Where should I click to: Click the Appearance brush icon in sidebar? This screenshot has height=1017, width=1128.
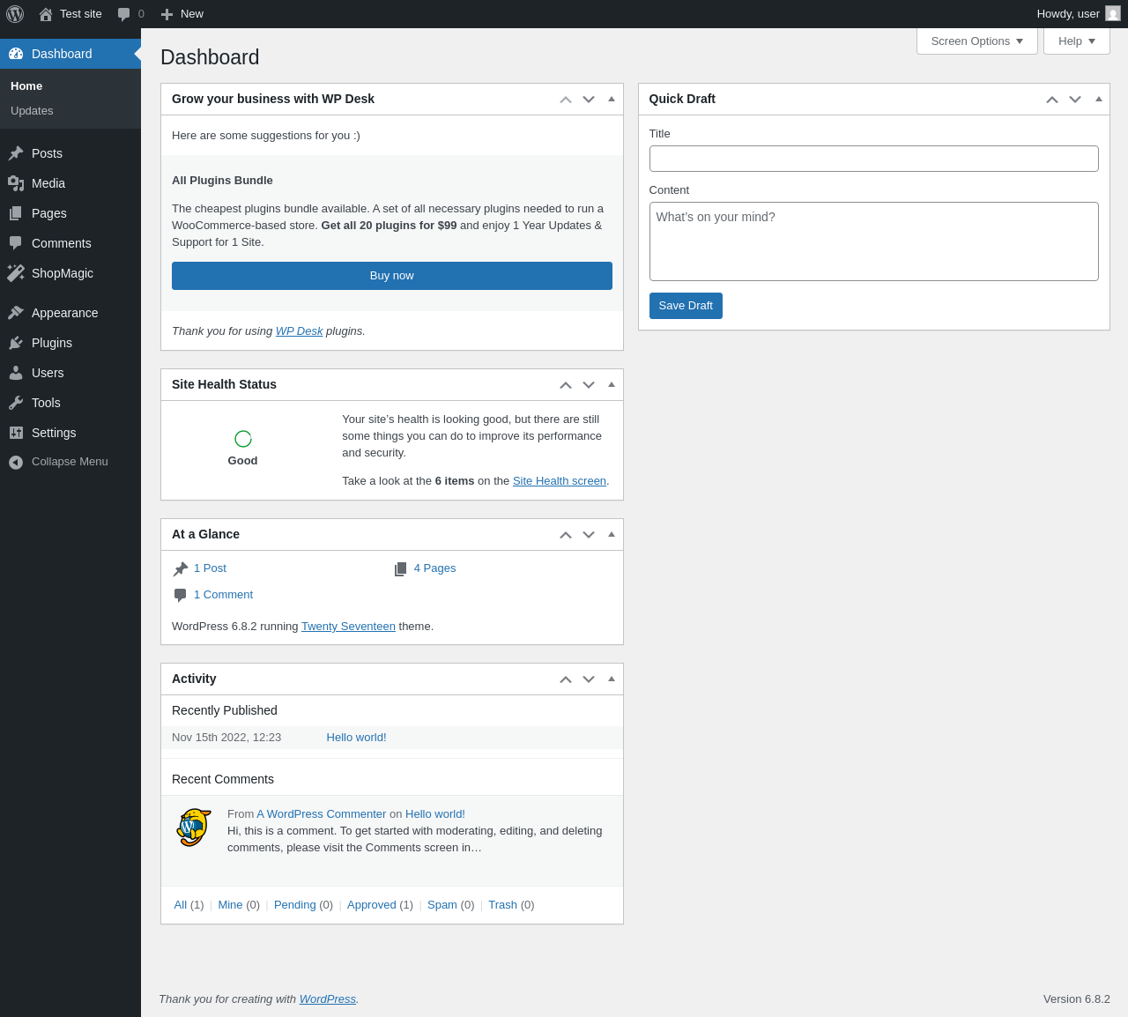click(16, 313)
